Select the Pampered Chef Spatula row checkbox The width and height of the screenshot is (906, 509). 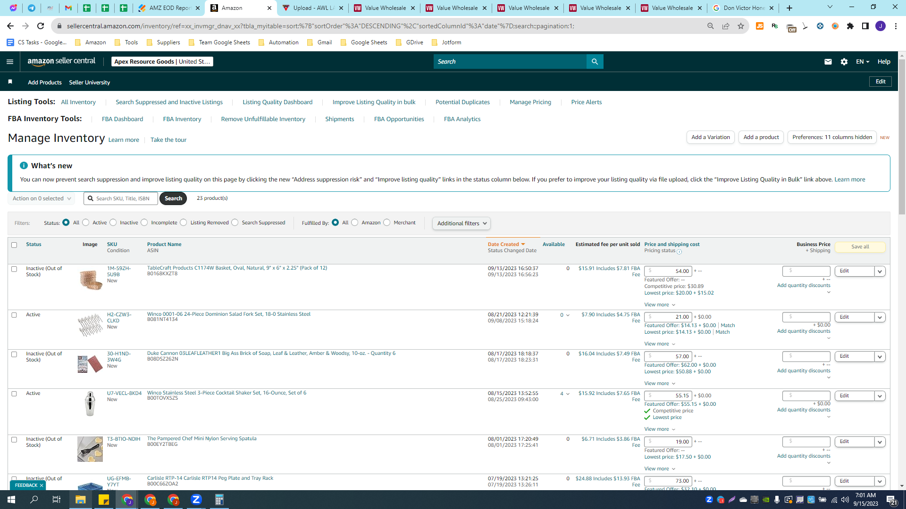click(14, 440)
